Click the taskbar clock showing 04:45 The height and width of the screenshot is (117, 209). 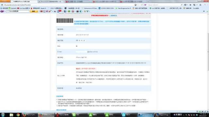[203, 115]
